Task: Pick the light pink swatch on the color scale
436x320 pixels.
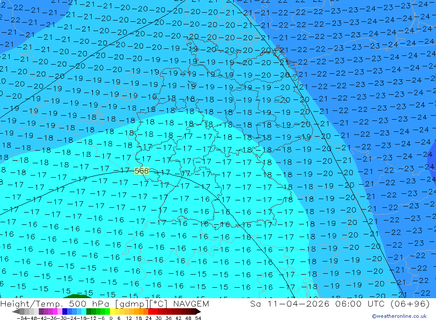Action: click(60, 312)
